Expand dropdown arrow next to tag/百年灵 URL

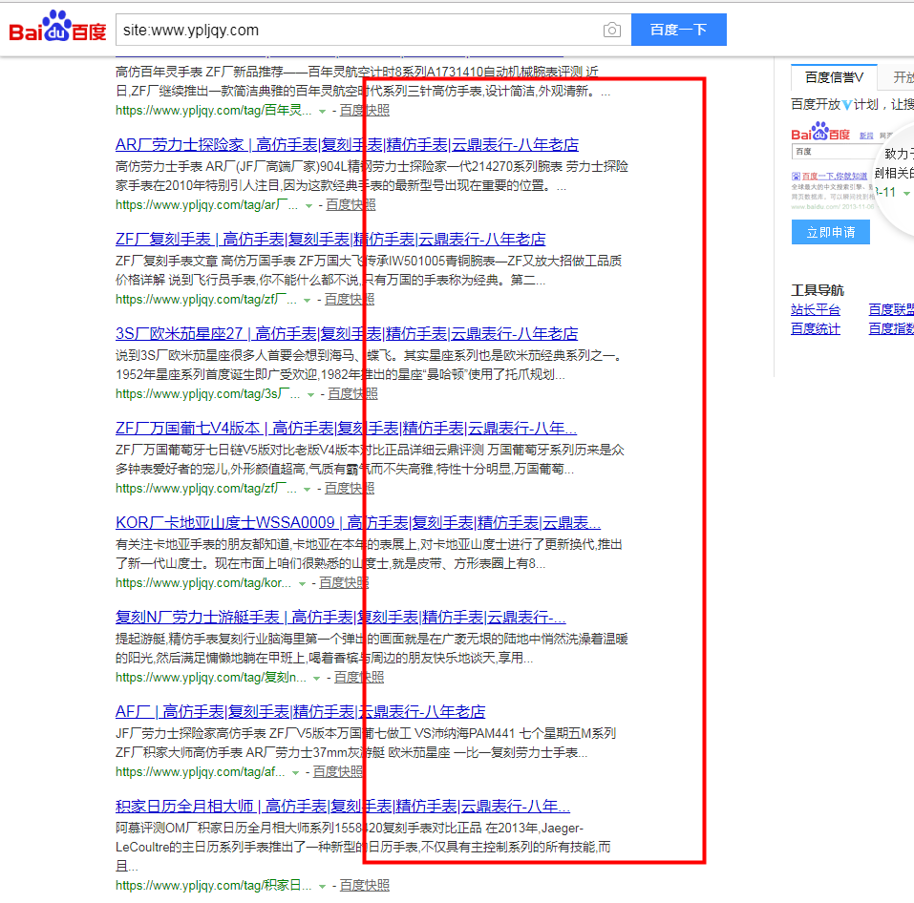(x=322, y=112)
